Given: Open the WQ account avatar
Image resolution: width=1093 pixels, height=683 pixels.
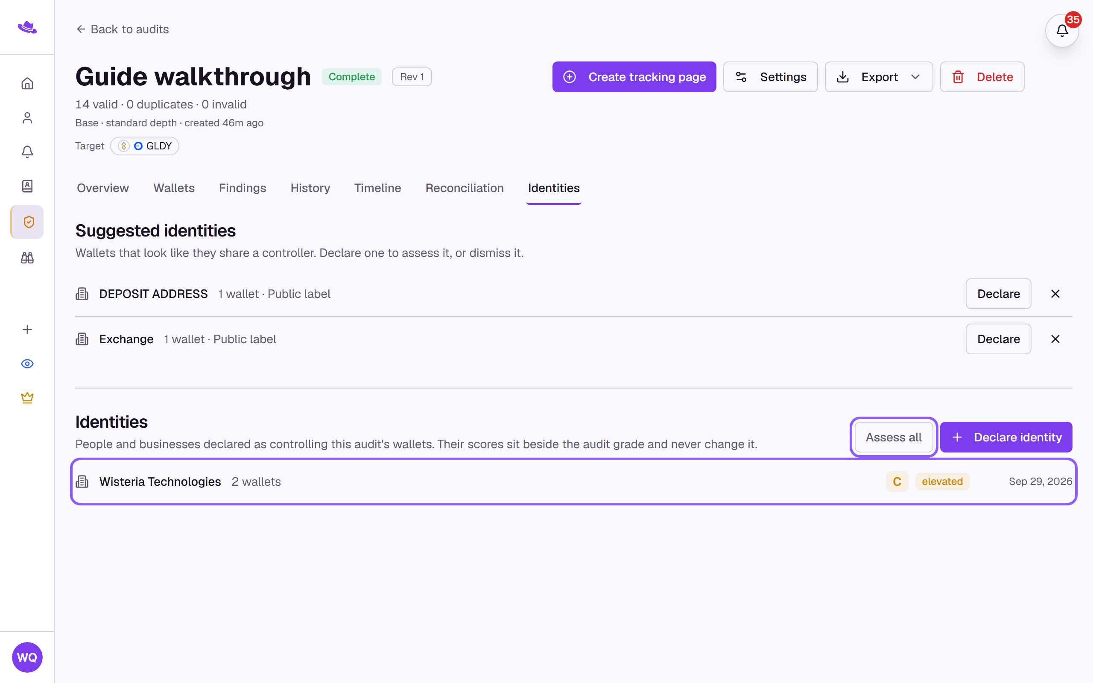Looking at the screenshot, I should point(27,657).
